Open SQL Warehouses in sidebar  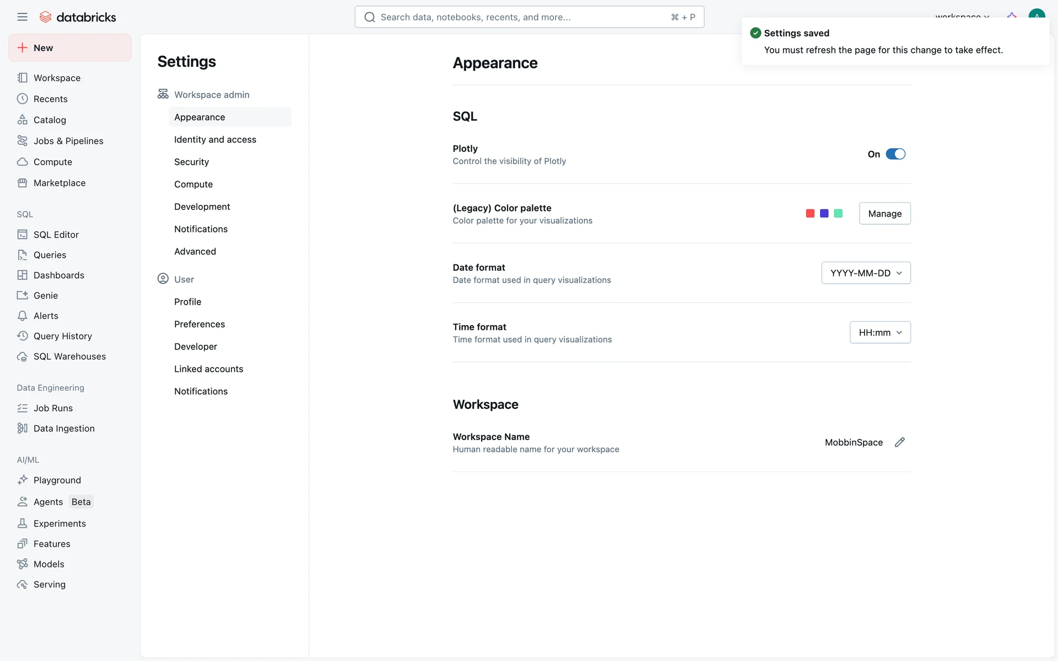(x=69, y=356)
